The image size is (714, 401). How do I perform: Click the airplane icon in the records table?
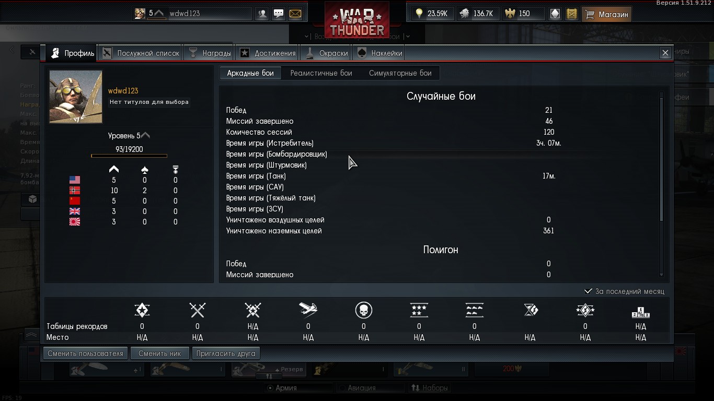click(308, 310)
